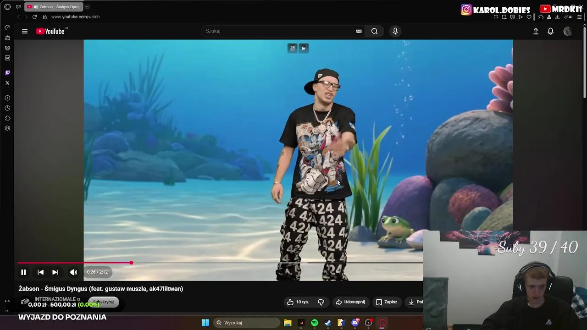Start voice search with the microphone
Screen dimensions: 587x330
point(395,31)
